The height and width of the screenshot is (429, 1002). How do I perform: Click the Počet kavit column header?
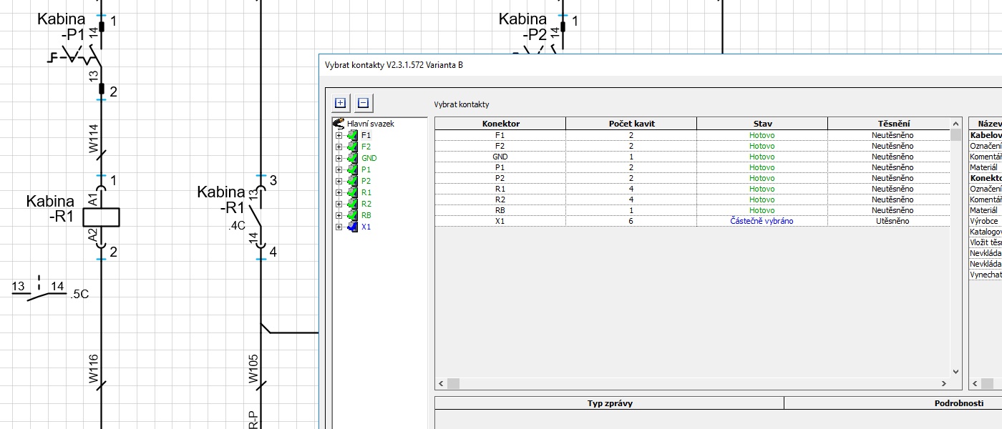point(631,124)
